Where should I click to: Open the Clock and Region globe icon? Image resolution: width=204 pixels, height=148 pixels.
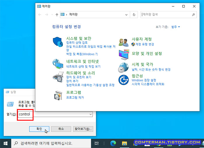(x=123, y=68)
